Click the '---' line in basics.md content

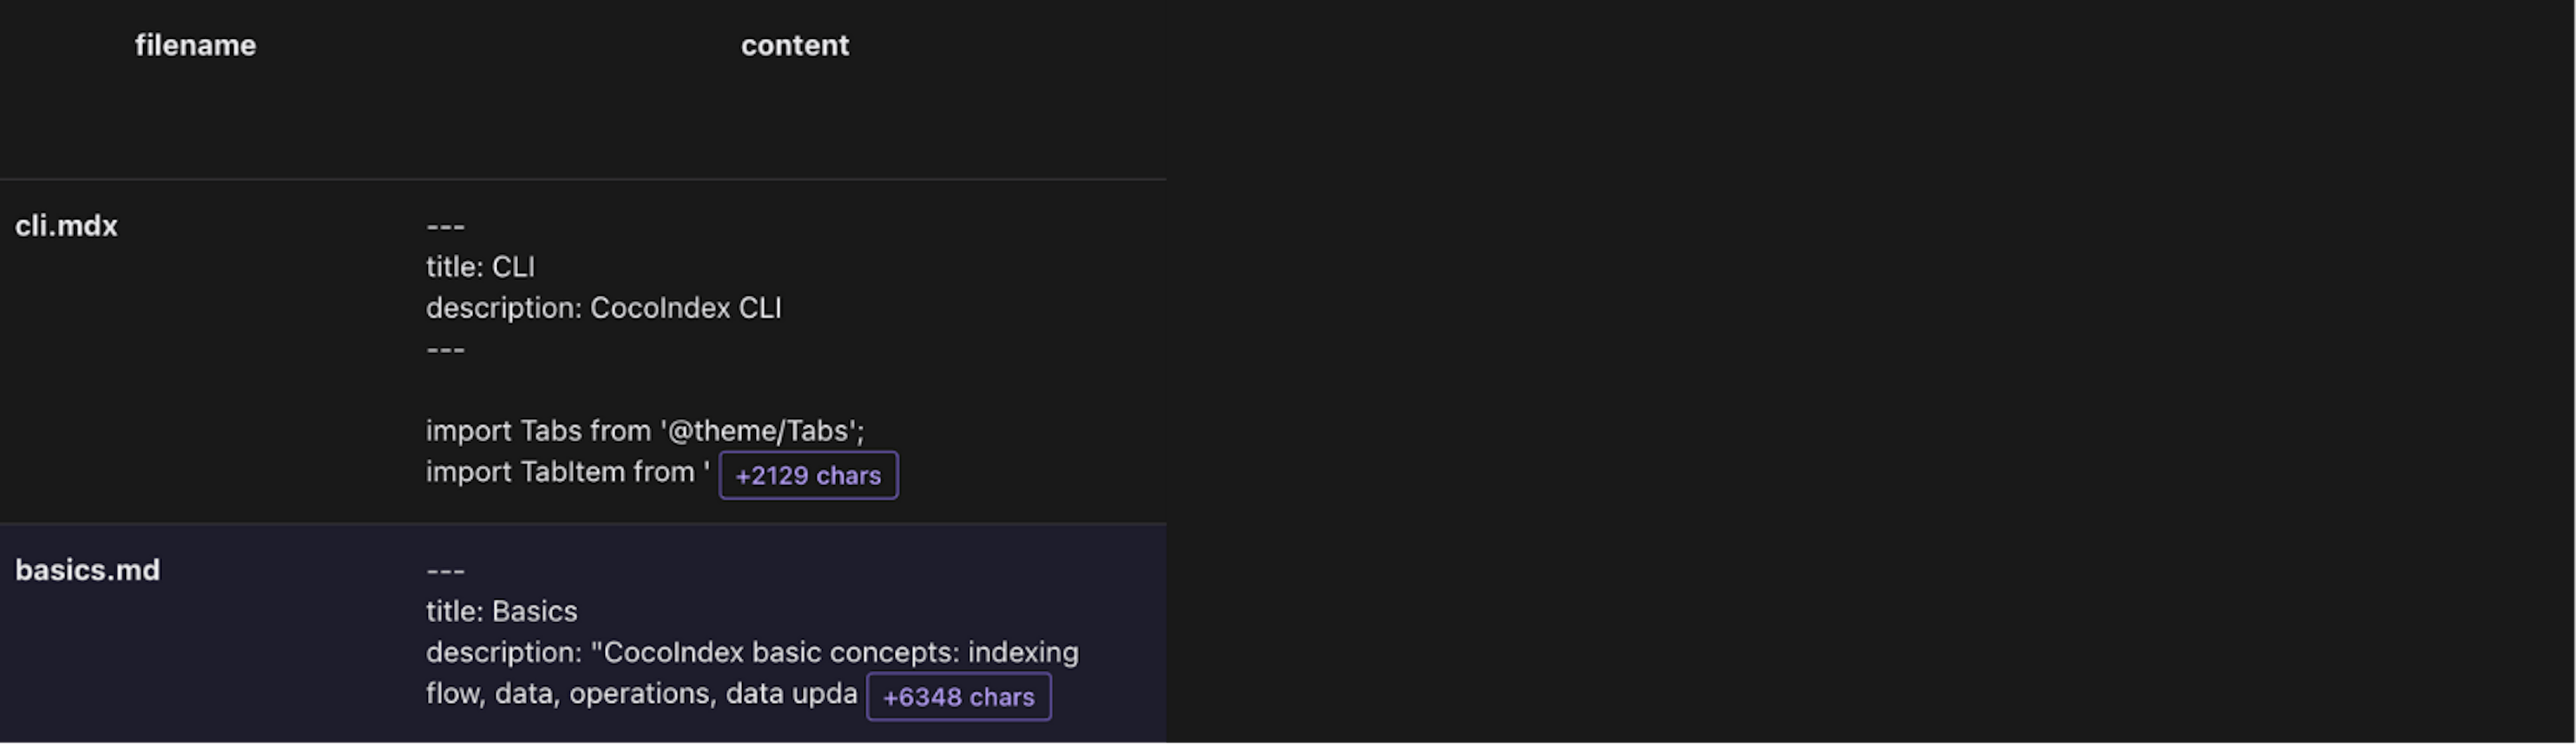pyautogui.click(x=445, y=570)
